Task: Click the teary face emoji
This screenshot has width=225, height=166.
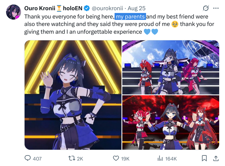Action: [175, 24]
